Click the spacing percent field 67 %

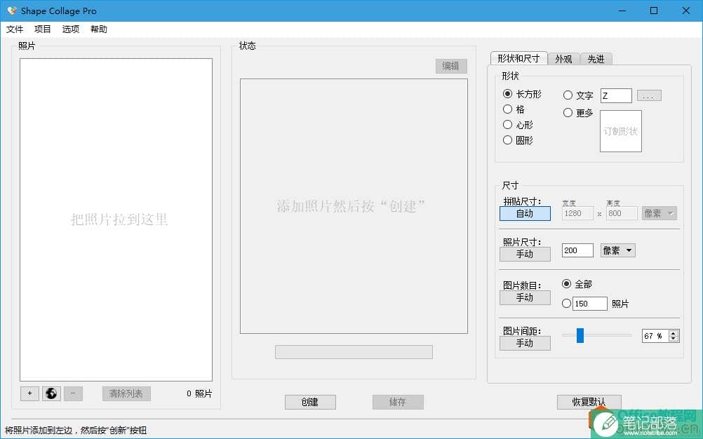(x=655, y=335)
